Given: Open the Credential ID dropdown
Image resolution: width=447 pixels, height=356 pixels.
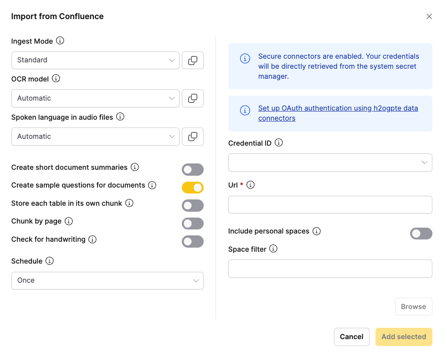Looking at the screenshot, I should tap(330, 163).
